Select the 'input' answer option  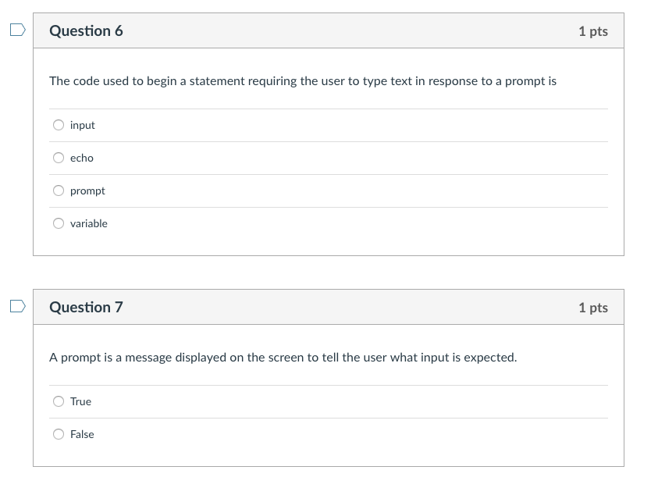click(x=59, y=125)
